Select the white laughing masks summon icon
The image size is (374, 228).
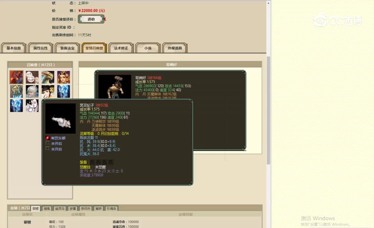click(x=32, y=77)
